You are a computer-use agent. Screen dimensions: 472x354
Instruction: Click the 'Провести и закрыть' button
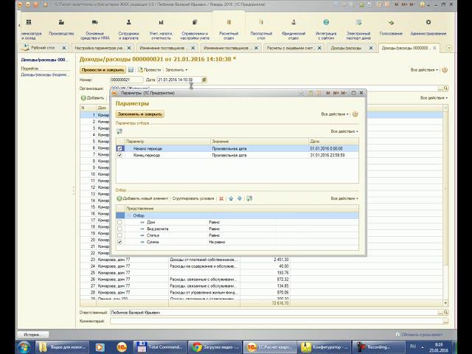pos(103,69)
